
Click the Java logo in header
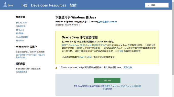point(8,5)
